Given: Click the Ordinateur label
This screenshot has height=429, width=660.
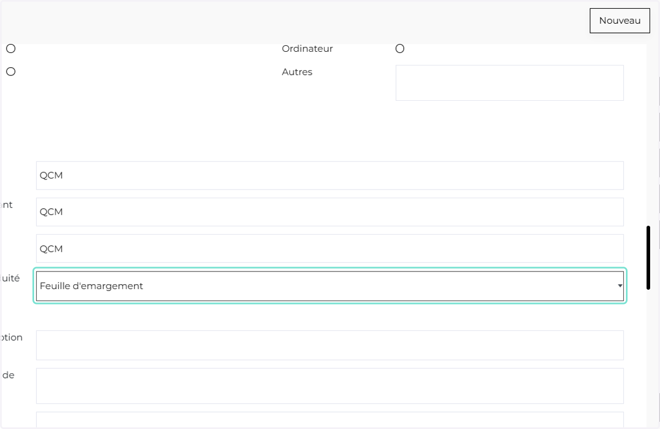Looking at the screenshot, I should (x=307, y=48).
